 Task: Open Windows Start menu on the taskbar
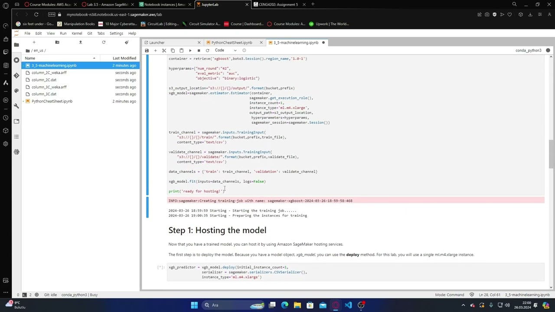[x=194, y=305]
